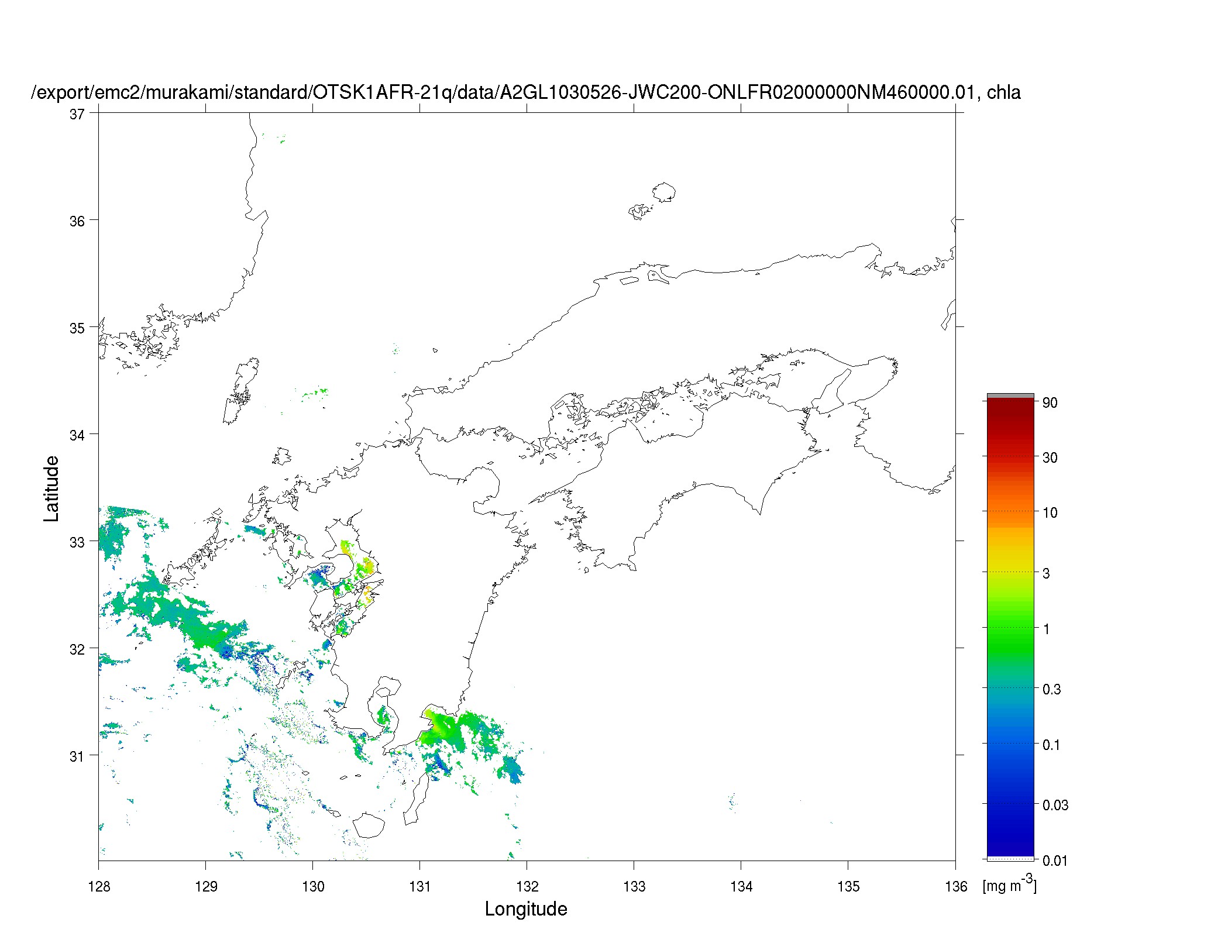This screenshot has height=936, width=1228.
Task: Click the yellow chlorophyll patch near 130.5°E, 33°N
Action: click(x=346, y=548)
